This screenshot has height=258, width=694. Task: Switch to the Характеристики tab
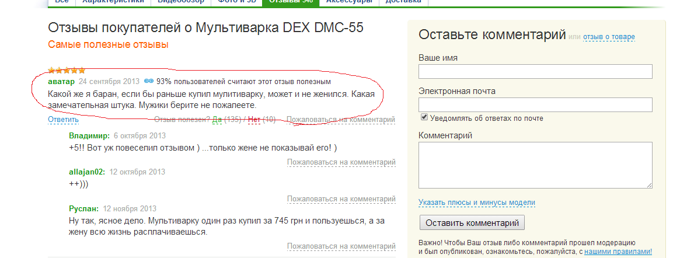pyautogui.click(x=113, y=1)
